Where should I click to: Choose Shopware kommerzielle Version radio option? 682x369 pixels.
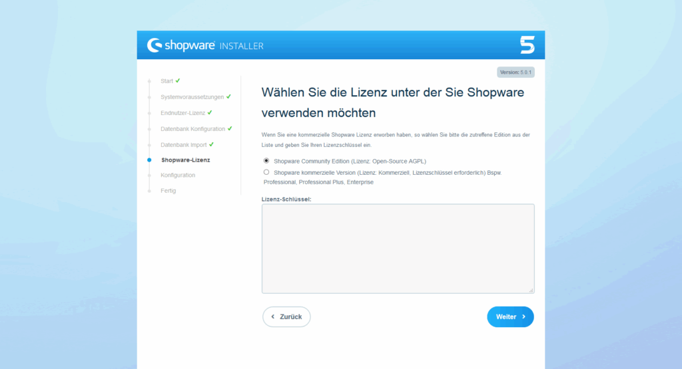point(266,172)
